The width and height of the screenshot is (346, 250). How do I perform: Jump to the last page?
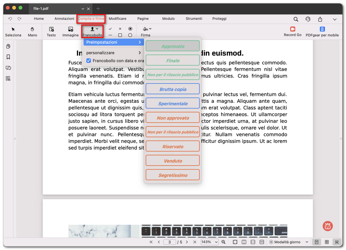[x=194, y=242]
